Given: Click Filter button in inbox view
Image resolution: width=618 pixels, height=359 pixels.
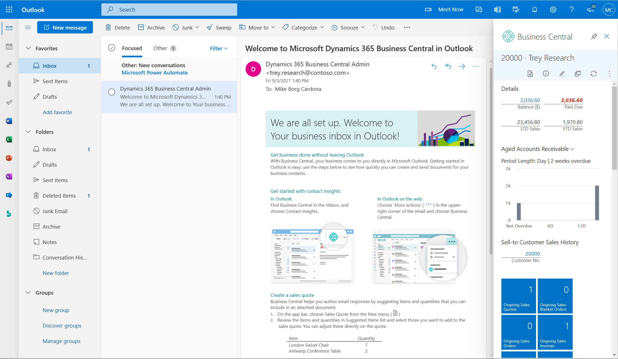Looking at the screenshot, I should (219, 48).
